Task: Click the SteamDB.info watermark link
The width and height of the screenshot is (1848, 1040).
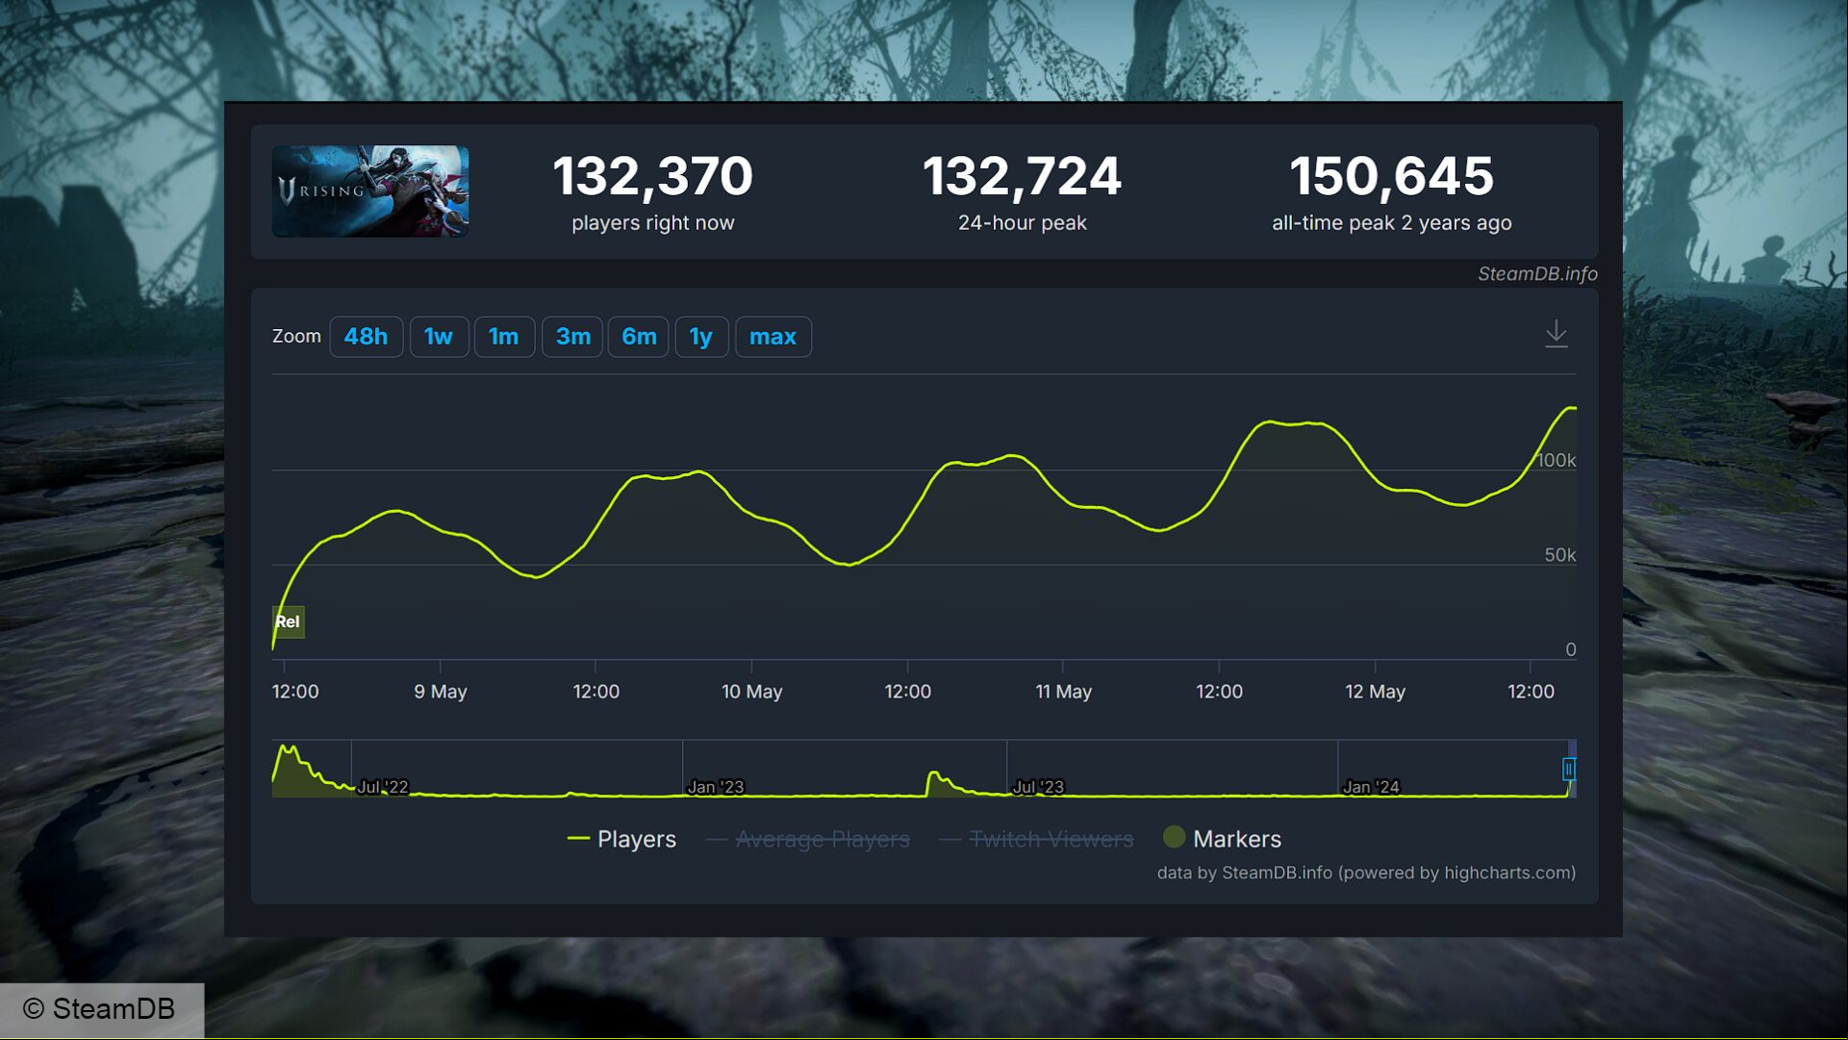Action: click(1537, 274)
